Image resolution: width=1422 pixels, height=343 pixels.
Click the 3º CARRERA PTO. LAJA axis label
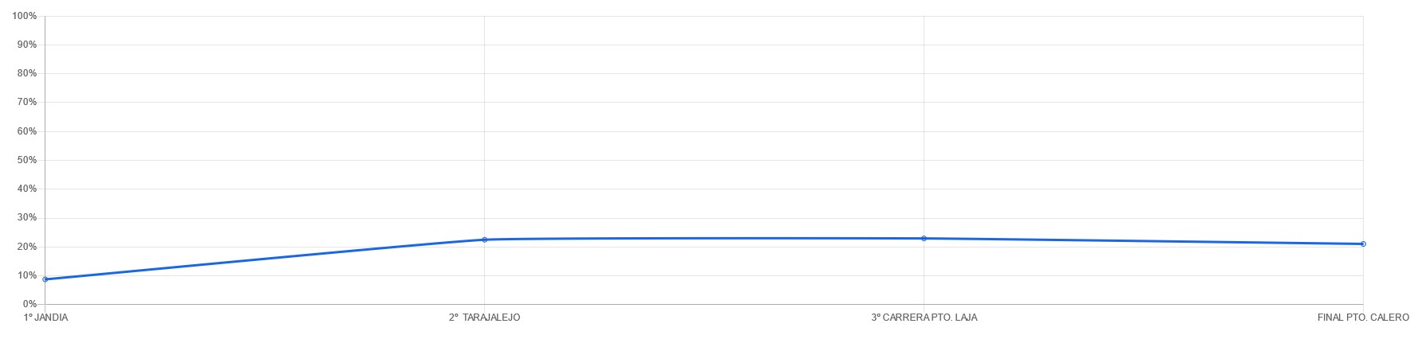(x=924, y=318)
